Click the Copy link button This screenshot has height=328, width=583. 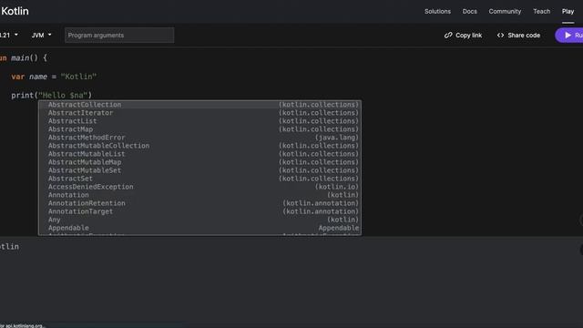(x=463, y=35)
